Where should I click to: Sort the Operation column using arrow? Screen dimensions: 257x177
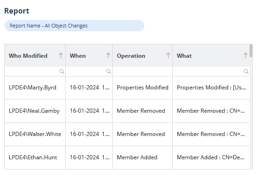click(x=168, y=55)
